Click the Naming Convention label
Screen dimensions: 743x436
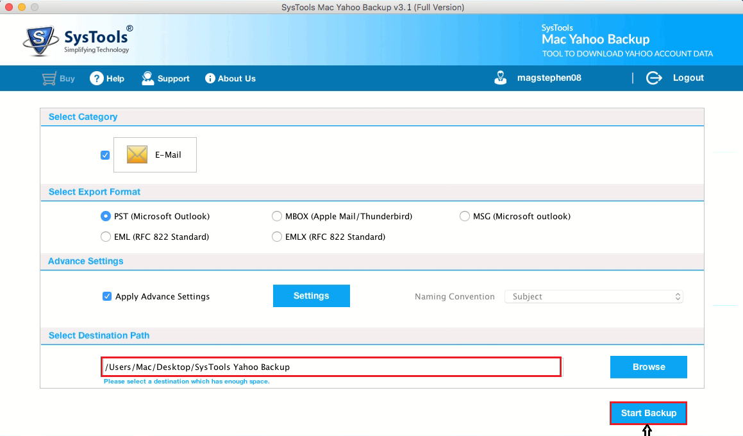[455, 297]
